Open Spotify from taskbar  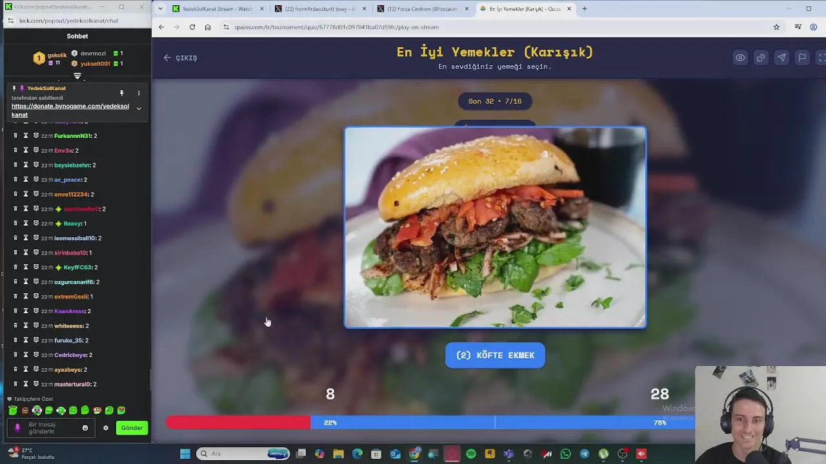[471, 454]
